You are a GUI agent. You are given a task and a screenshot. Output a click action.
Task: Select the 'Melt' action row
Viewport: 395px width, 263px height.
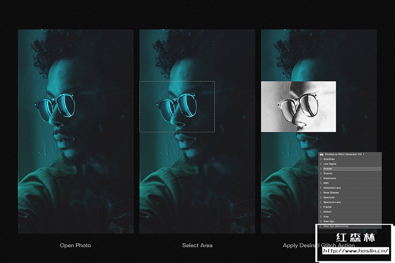tap(350, 183)
